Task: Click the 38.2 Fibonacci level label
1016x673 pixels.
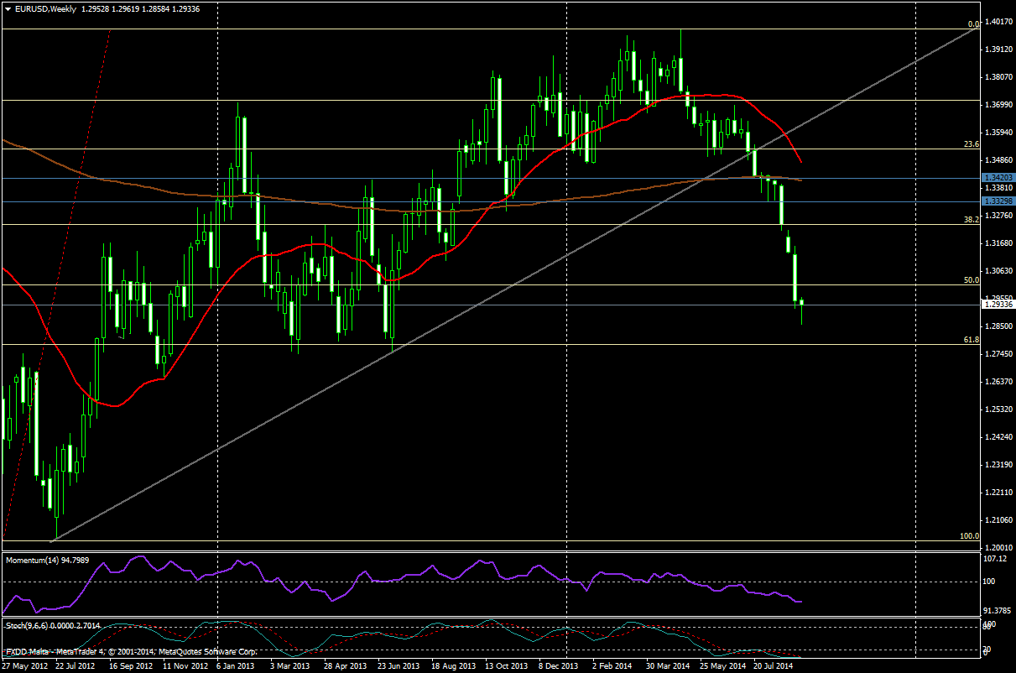Action: point(972,219)
